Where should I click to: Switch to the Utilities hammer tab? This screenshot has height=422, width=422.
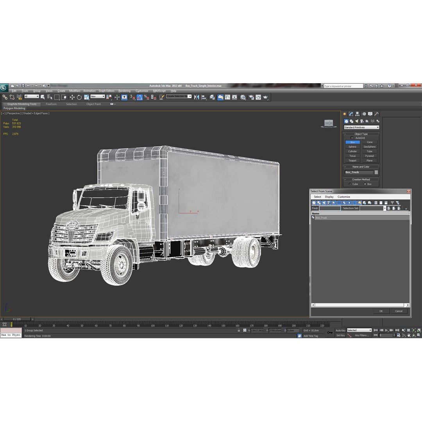pyautogui.click(x=377, y=114)
